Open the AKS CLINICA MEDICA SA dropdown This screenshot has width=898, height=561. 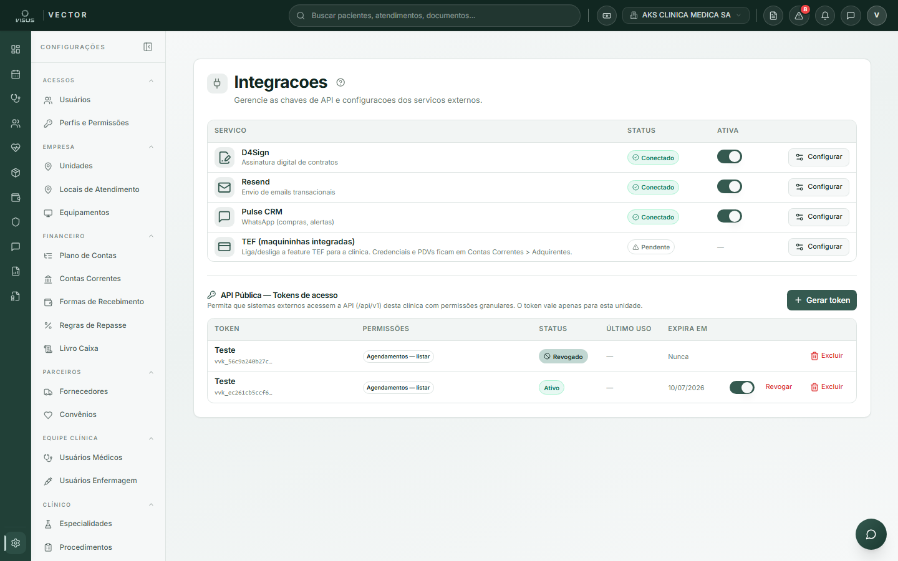[x=686, y=16]
